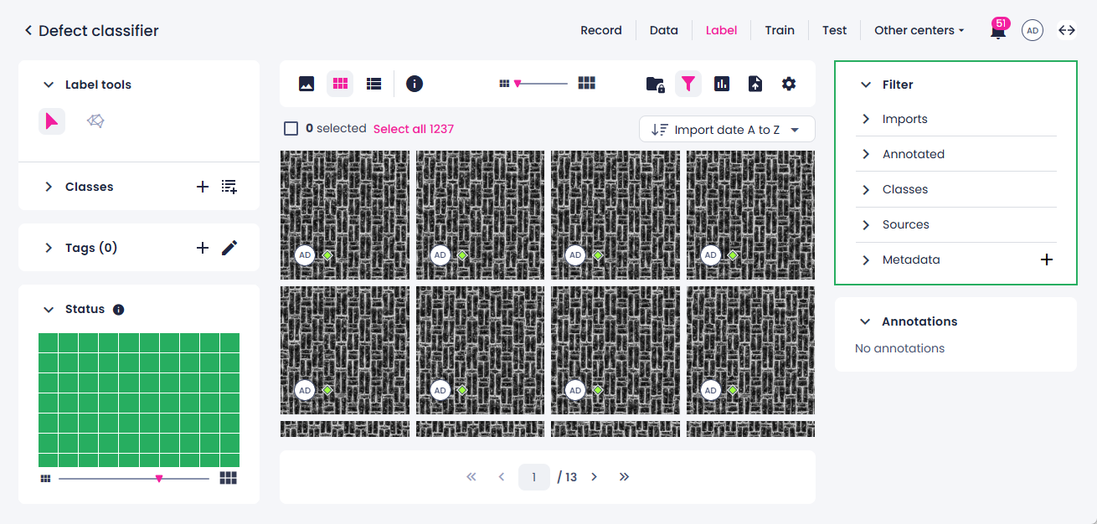Go to previous page
This screenshot has width=1097, height=524.
(502, 476)
